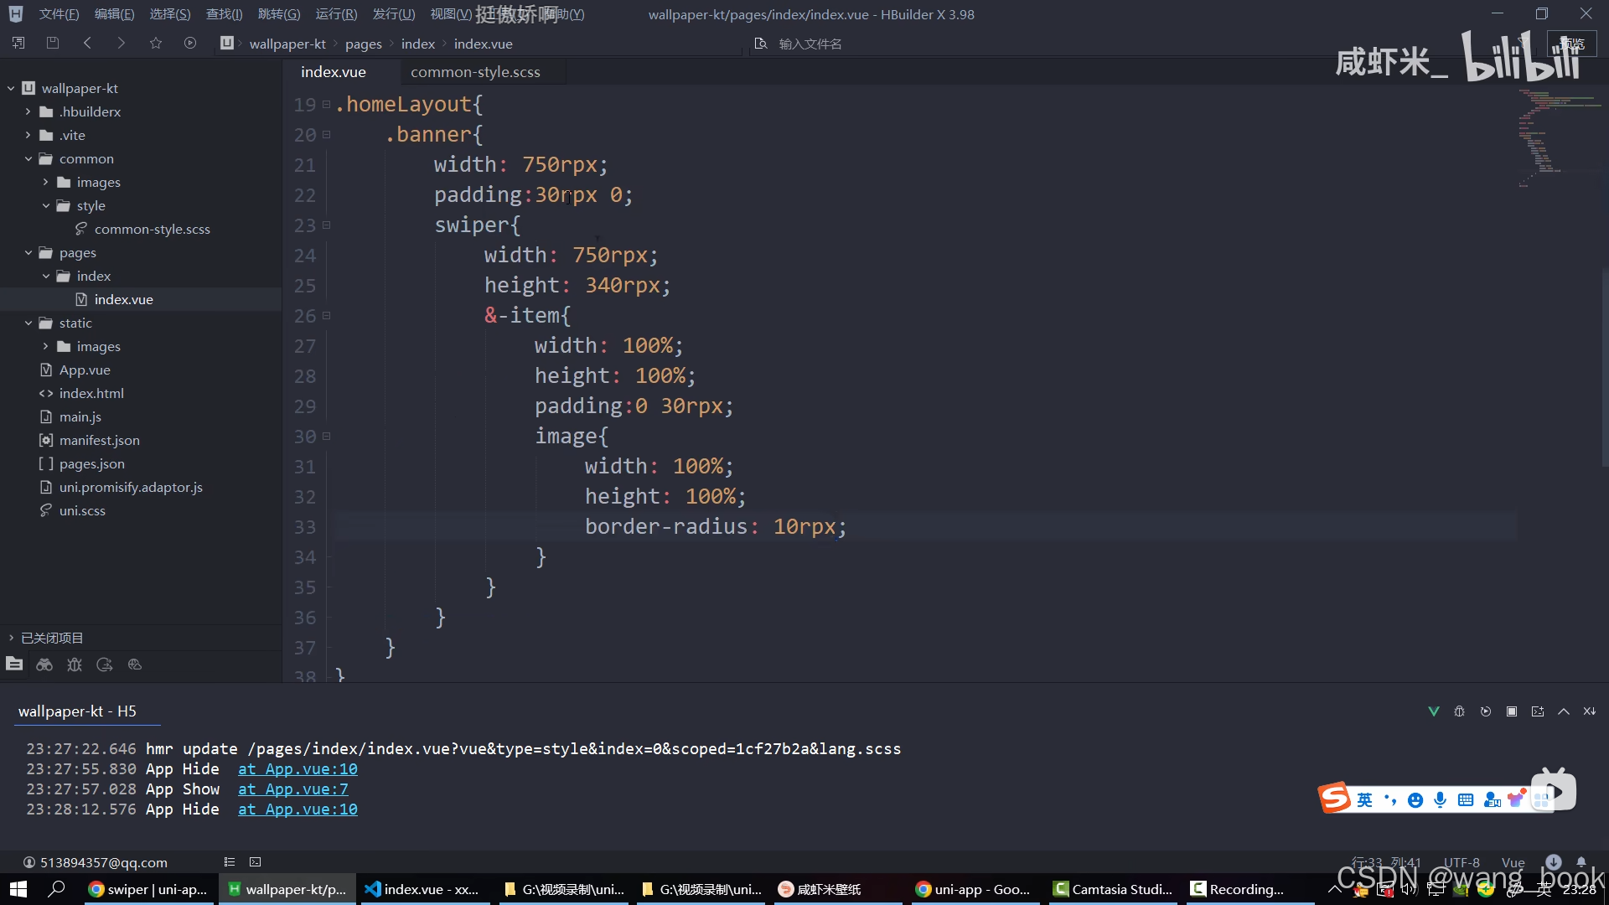
Task: Click the file search magnifier icon
Action: click(760, 44)
